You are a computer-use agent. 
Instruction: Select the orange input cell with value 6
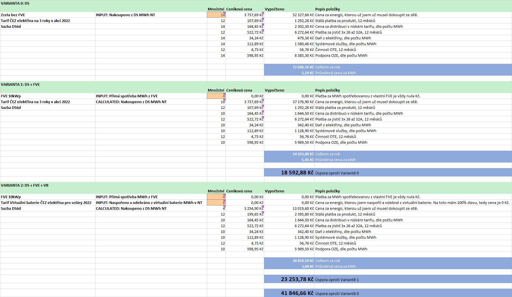pyautogui.click(x=216, y=203)
